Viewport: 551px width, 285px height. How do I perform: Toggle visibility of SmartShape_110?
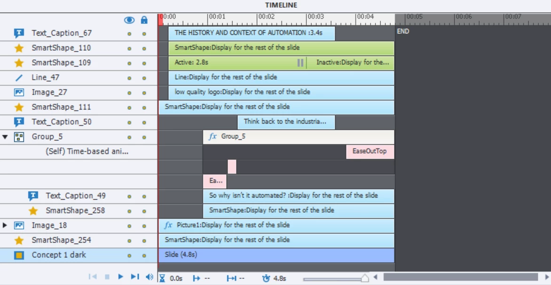click(x=129, y=49)
